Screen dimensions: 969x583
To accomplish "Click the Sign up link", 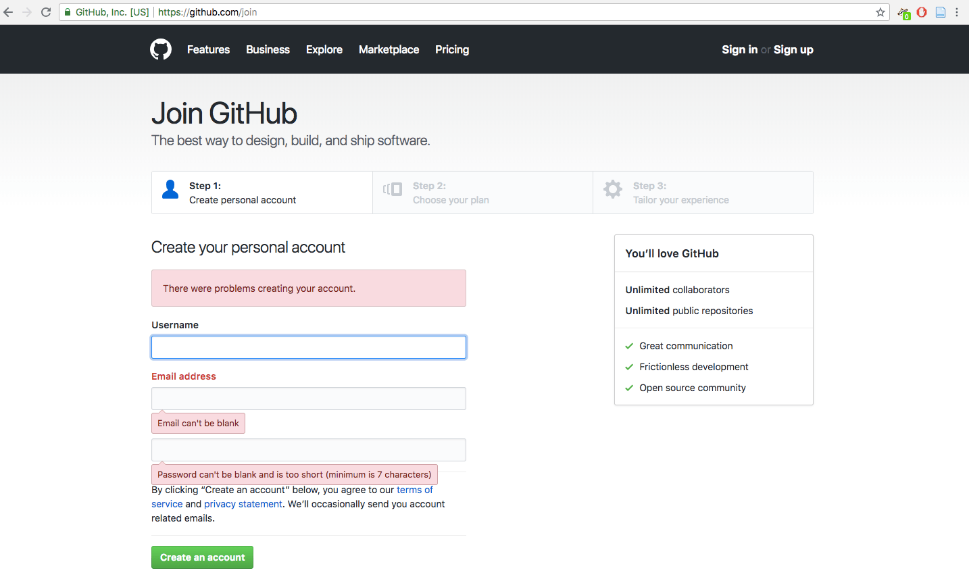I will coord(793,49).
